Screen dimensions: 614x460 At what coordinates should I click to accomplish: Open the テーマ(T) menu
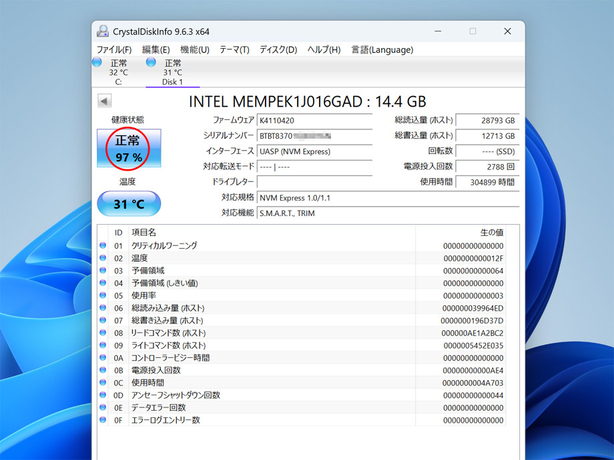point(234,50)
